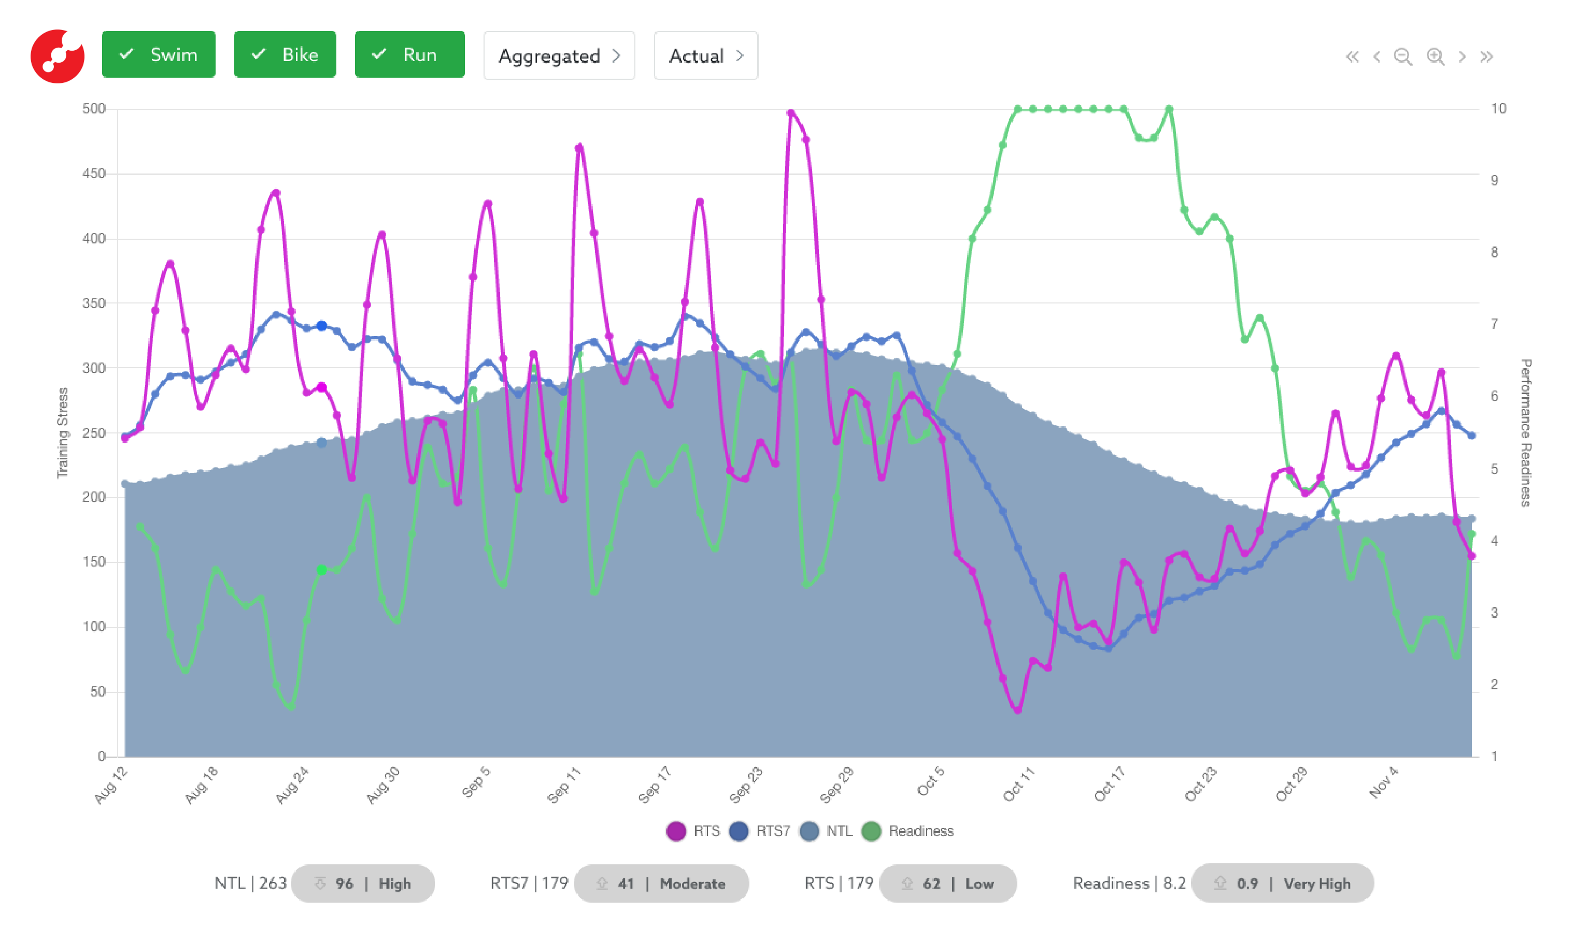Click the NTL down-arrow trend icon

click(320, 883)
